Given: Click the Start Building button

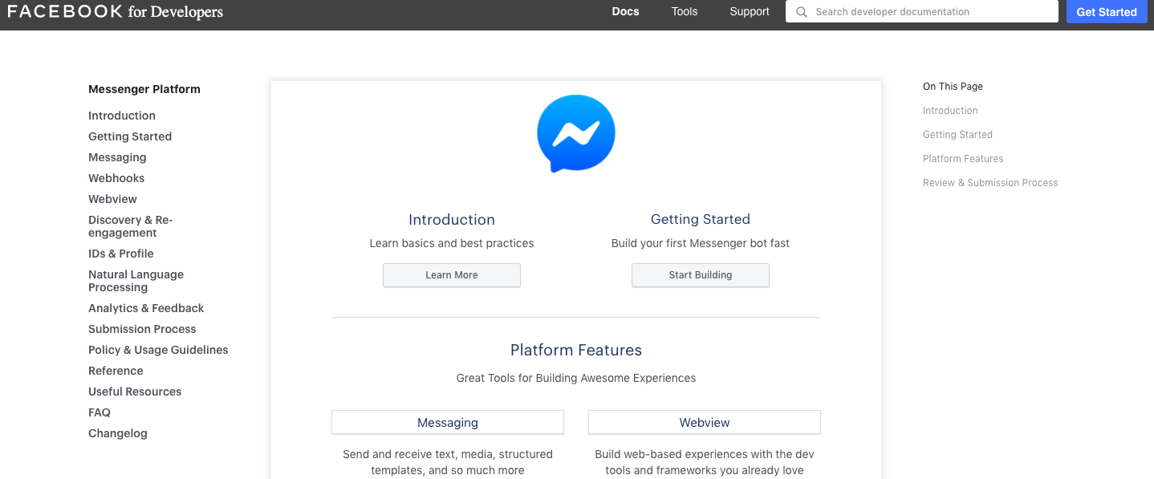Looking at the screenshot, I should pos(701,275).
